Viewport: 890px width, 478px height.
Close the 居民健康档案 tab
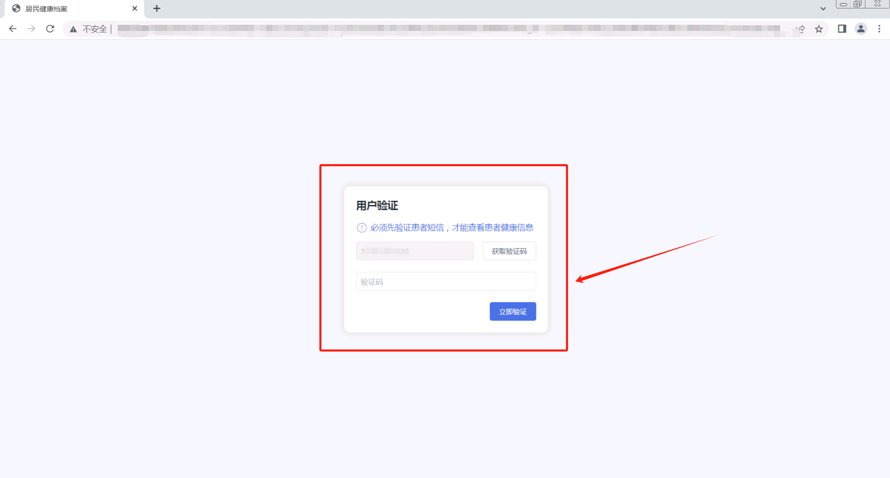point(135,9)
